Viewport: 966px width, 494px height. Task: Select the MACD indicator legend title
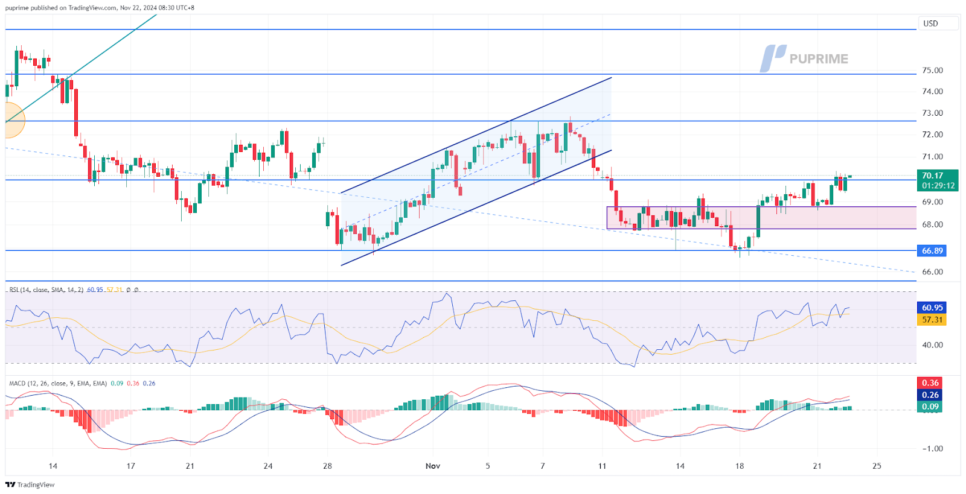tap(58, 383)
